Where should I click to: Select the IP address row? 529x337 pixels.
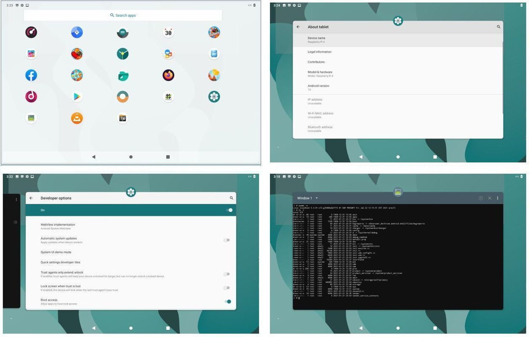click(398, 101)
